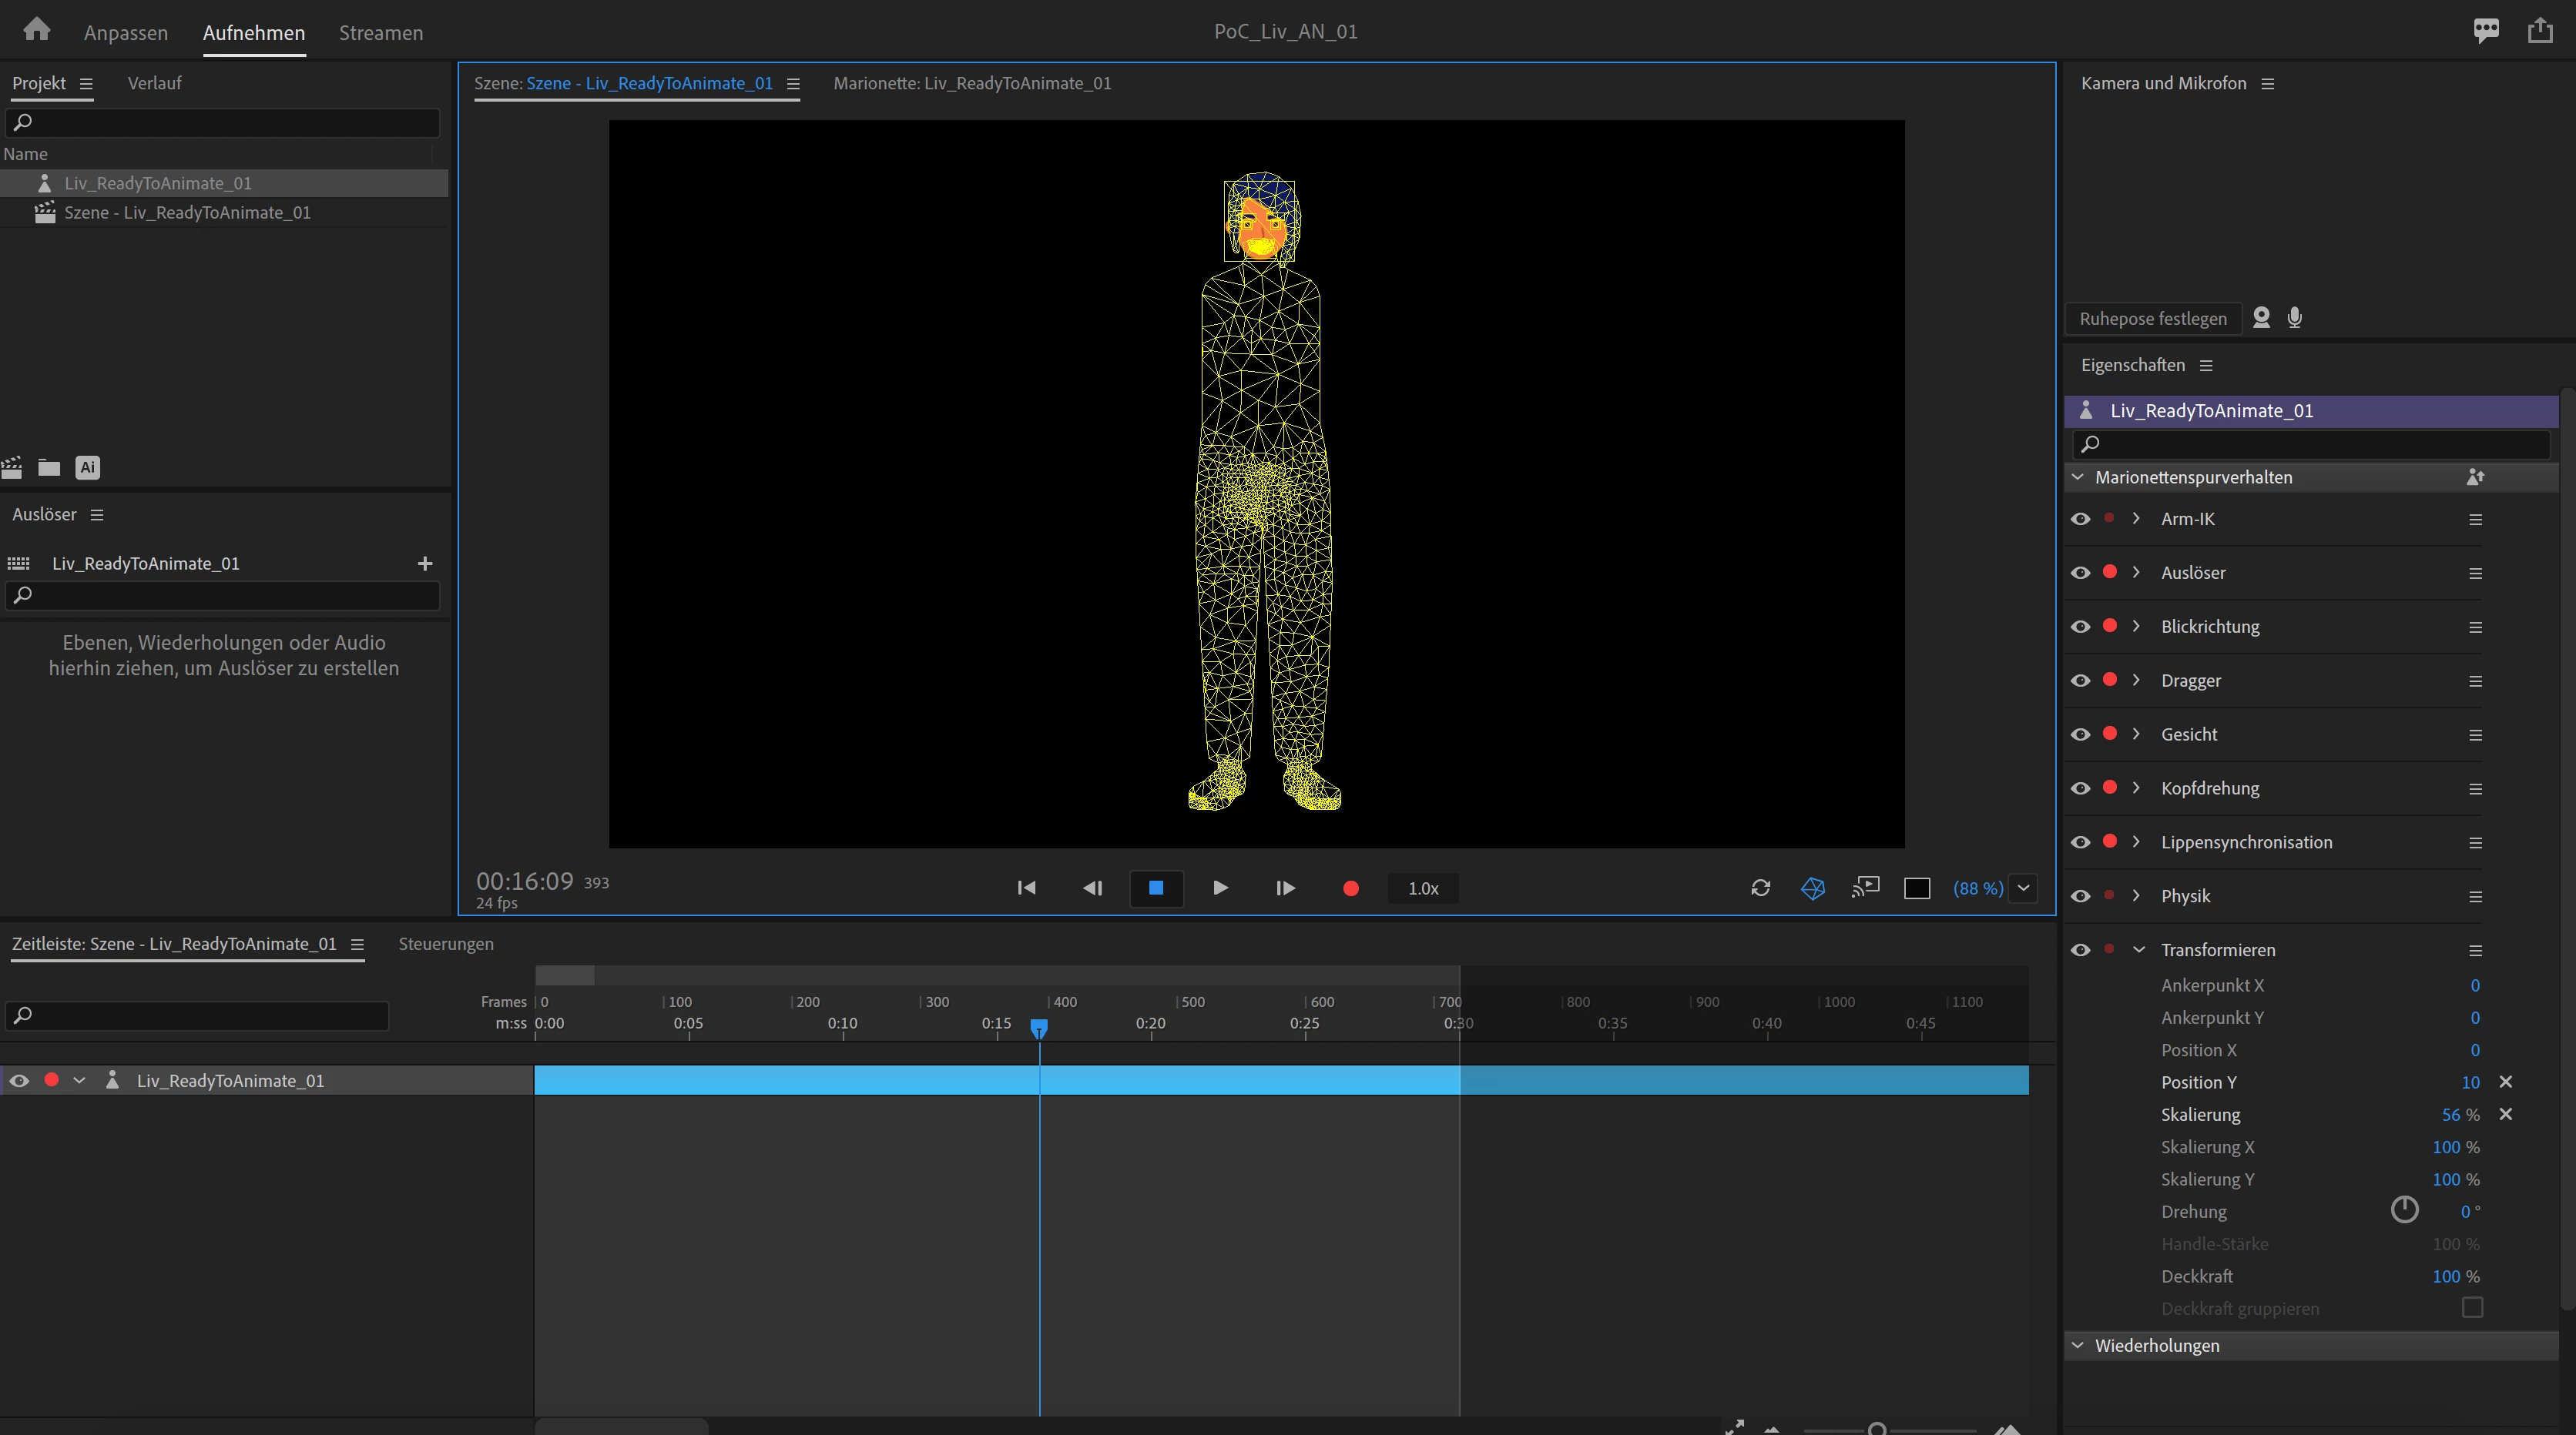2576x1435 pixels.
Task: Collapse the Transformieren section
Action: [2139, 950]
